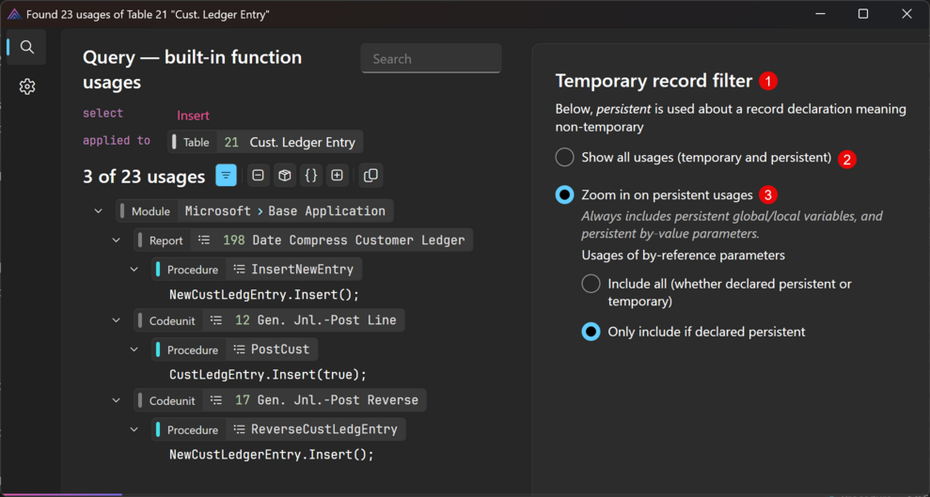Click the cube module grouping icon
The height and width of the screenshot is (497, 930).
[284, 176]
